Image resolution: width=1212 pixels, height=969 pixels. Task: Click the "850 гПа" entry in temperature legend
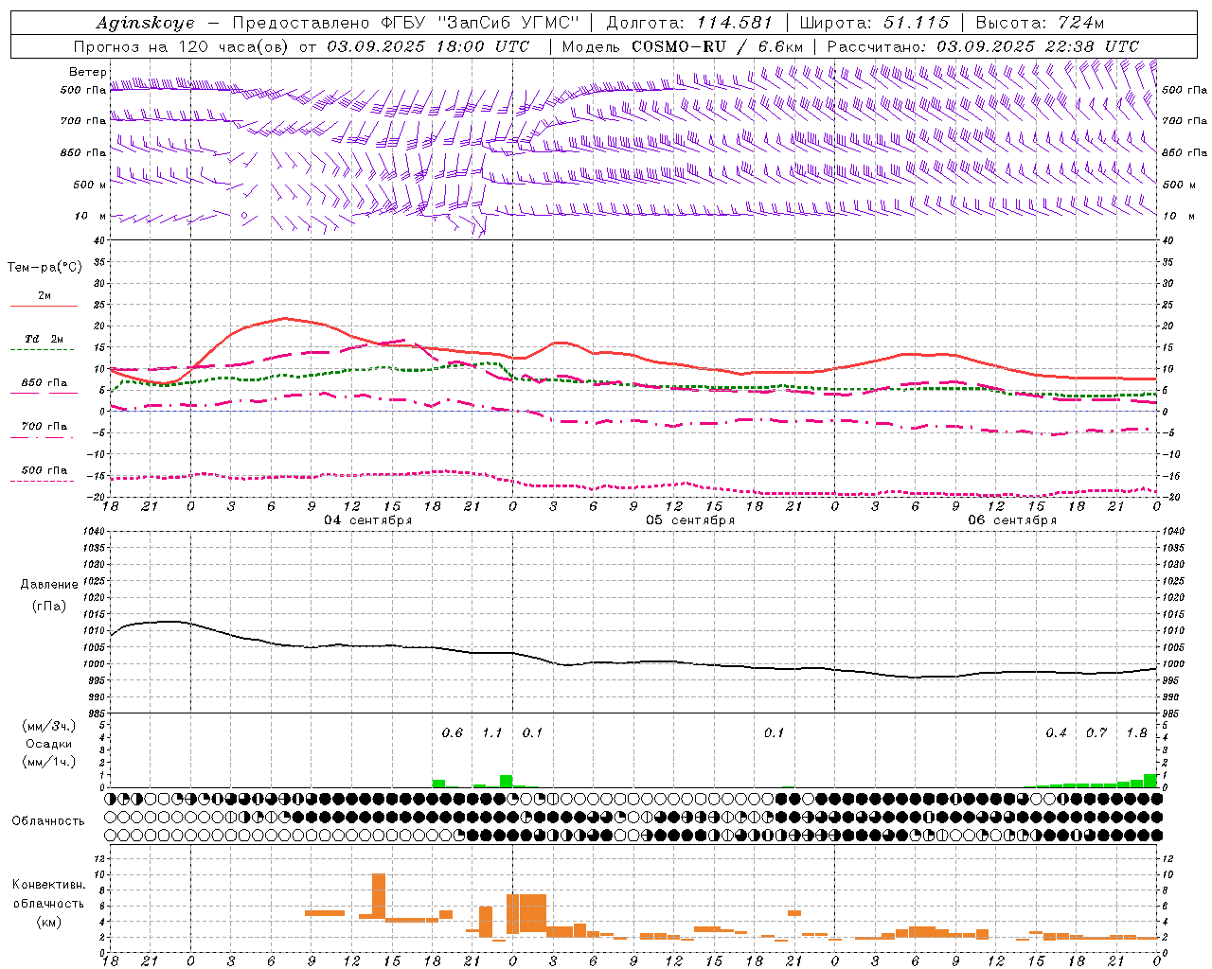tap(45, 383)
